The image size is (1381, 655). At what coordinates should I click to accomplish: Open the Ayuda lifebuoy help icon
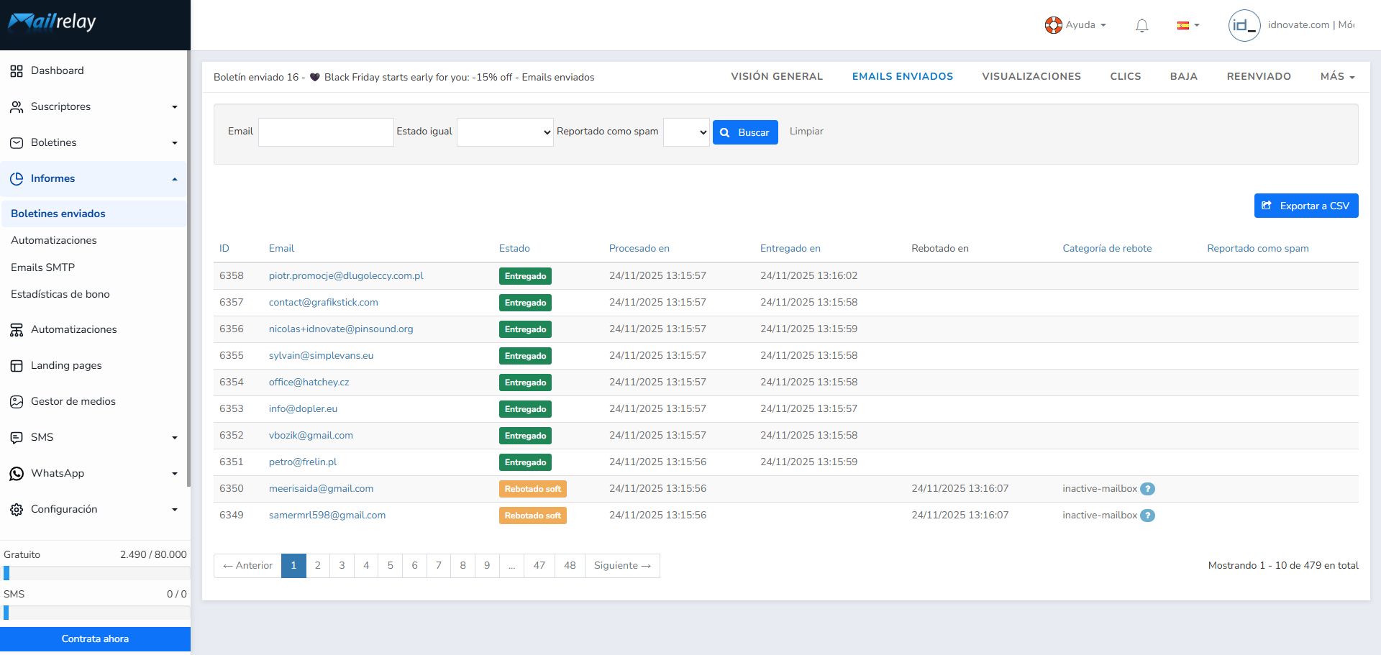point(1053,25)
